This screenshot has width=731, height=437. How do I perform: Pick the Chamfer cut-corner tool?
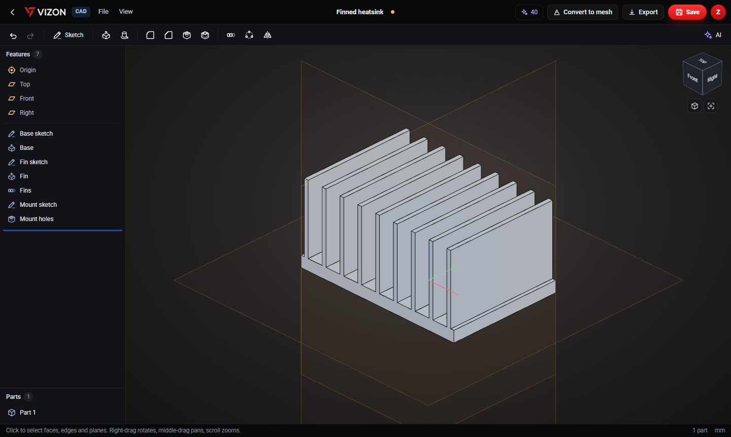[169, 35]
